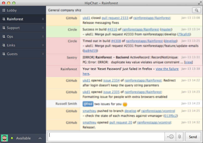Open build #4308 link

(116, 41)
